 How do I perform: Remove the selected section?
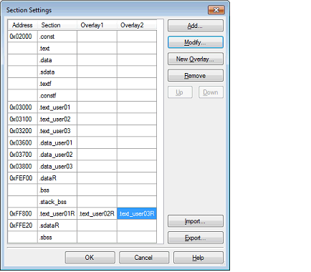pyautogui.click(x=196, y=76)
